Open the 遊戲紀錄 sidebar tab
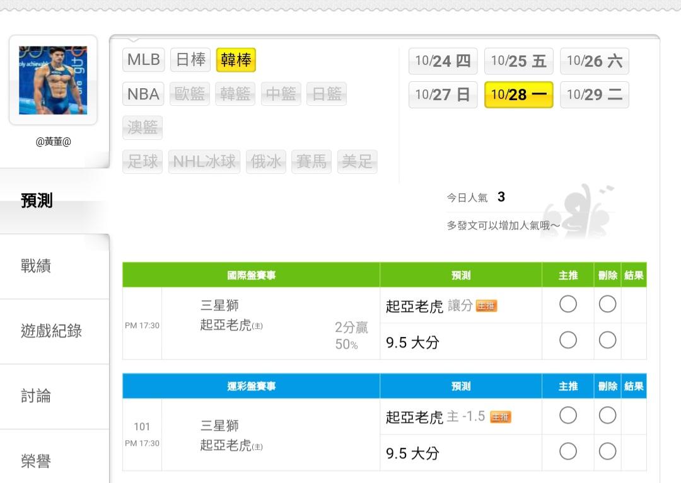The height and width of the screenshot is (483, 681). point(52,331)
